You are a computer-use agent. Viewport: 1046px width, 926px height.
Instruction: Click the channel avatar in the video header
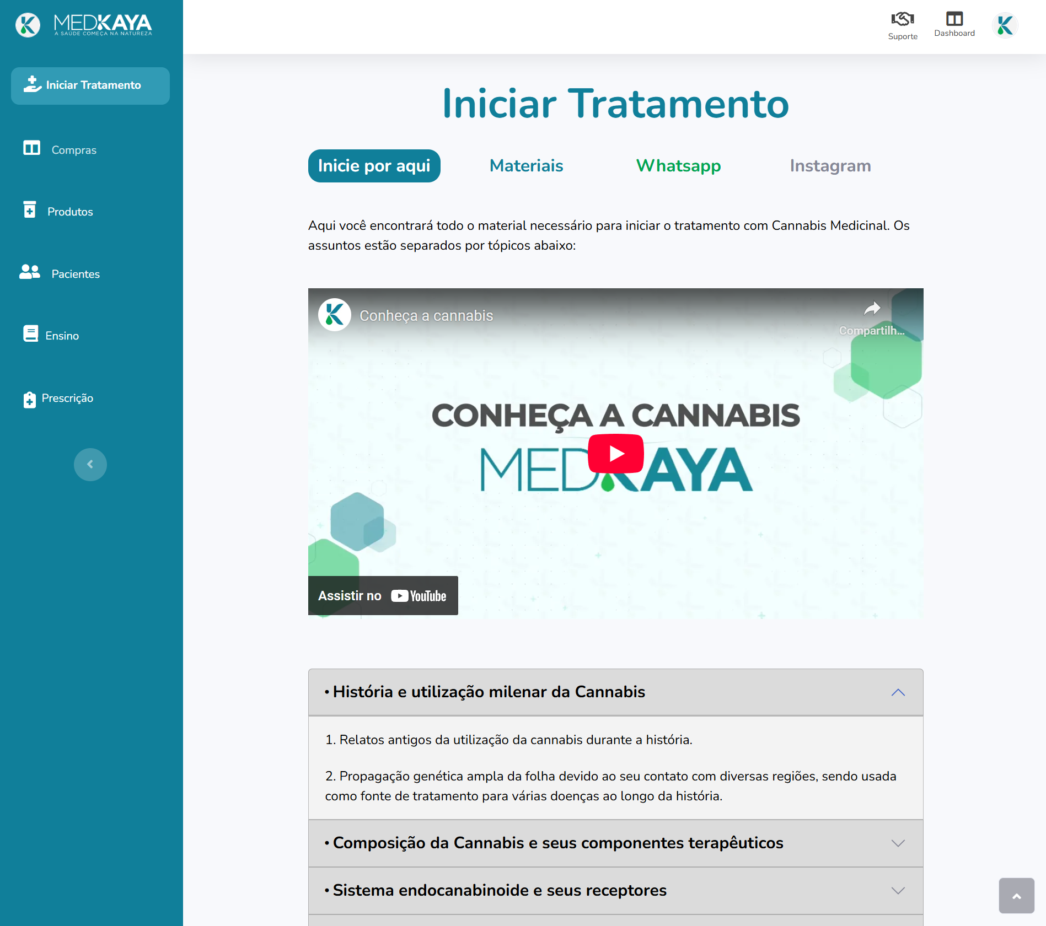coord(335,315)
